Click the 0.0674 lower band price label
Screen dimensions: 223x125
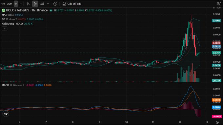(216, 65)
